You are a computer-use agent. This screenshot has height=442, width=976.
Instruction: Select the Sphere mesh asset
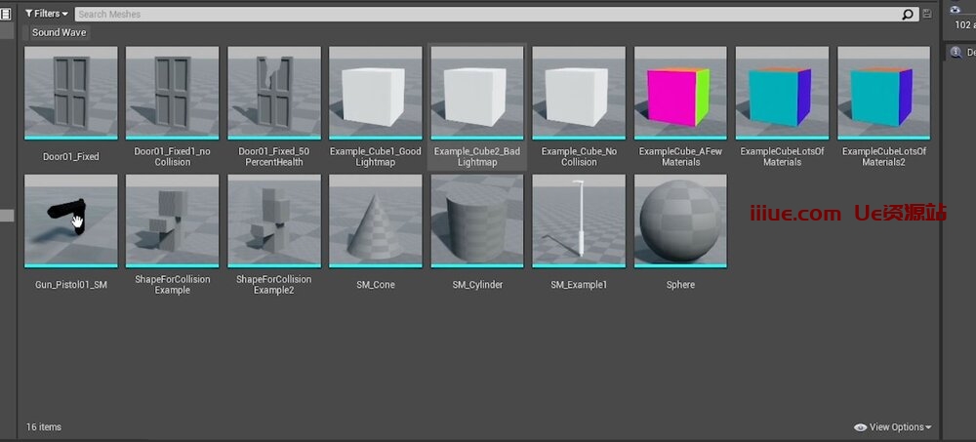tap(680, 221)
